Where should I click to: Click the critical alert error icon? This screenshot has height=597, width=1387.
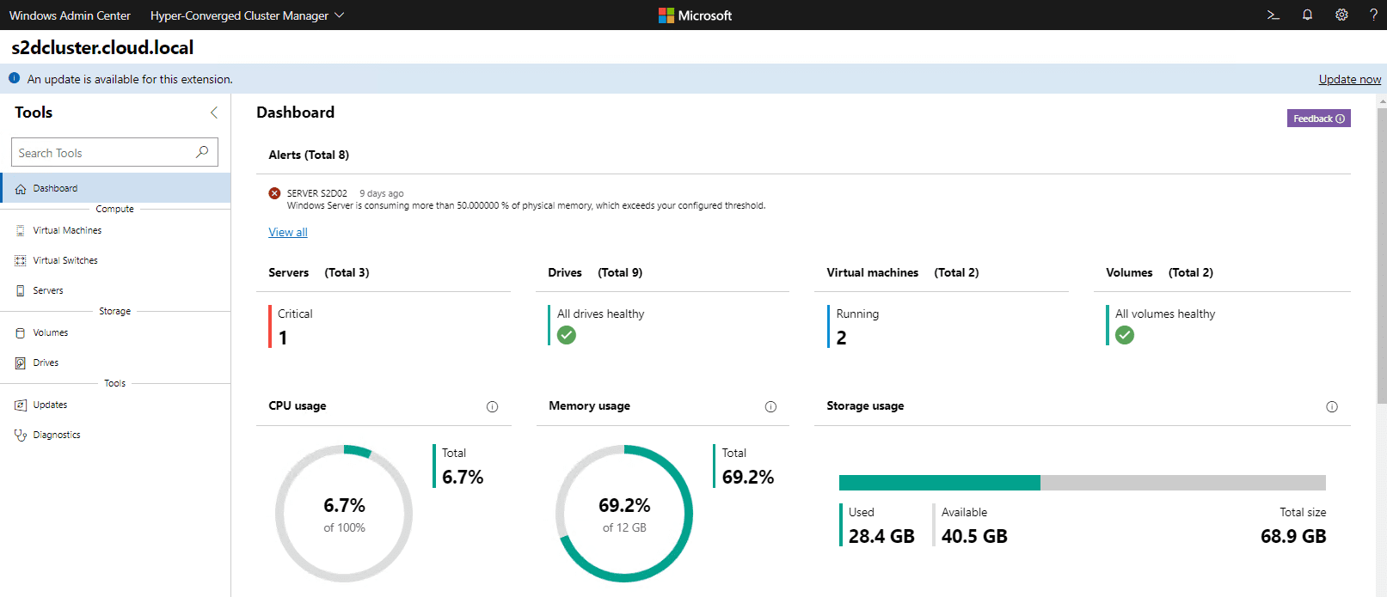click(x=274, y=193)
